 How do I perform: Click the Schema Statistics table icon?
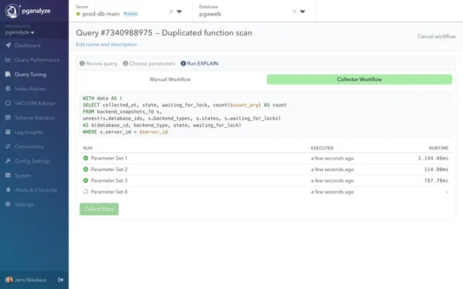(x=8, y=117)
